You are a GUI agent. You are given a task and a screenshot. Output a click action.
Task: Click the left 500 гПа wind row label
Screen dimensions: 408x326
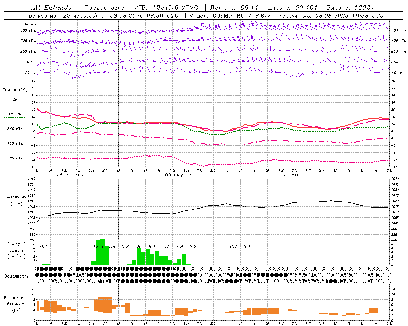pyautogui.click(x=28, y=31)
